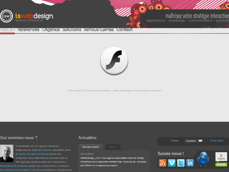Click the iswebdesign logo text

[34, 16]
